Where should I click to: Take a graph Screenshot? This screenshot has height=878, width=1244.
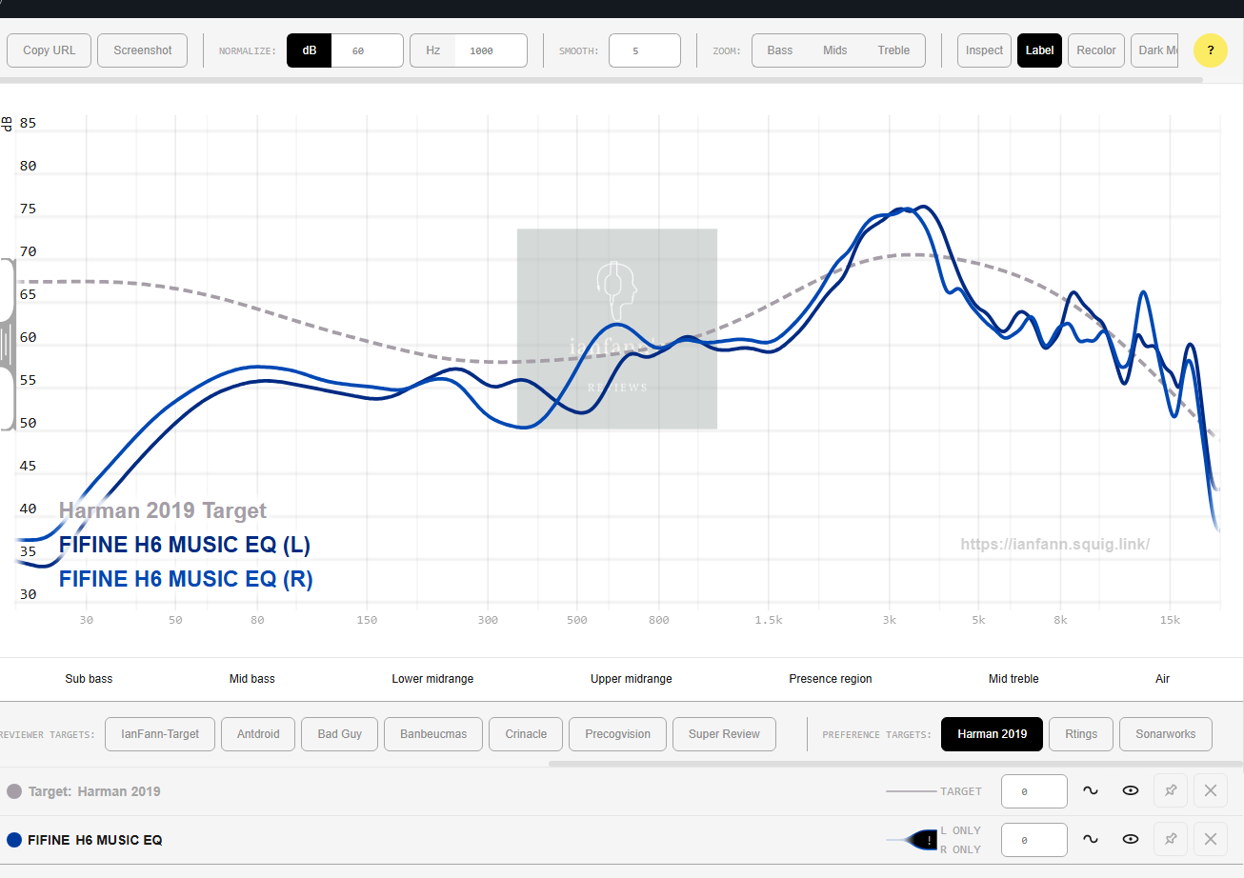pos(143,50)
